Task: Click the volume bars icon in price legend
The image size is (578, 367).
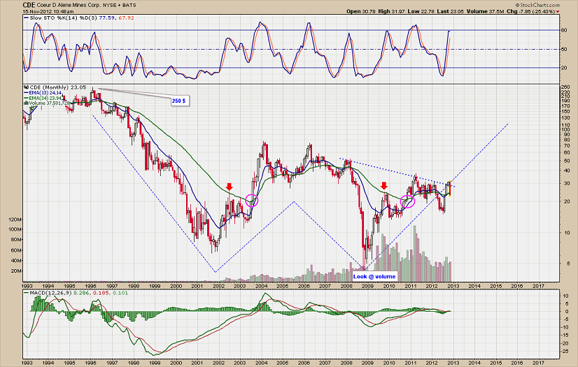Action: [26, 103]
